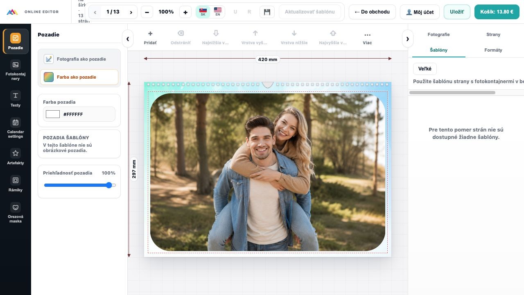524x295 pixels.
Task: Collapse the left panel with chevron
Action: click(x=128, y=39)
